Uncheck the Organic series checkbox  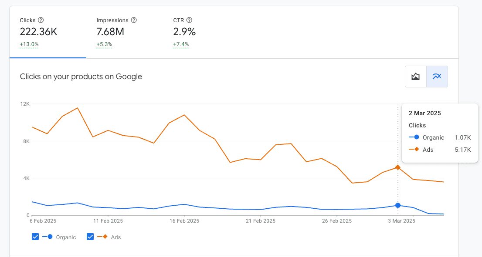coord(35,237)
